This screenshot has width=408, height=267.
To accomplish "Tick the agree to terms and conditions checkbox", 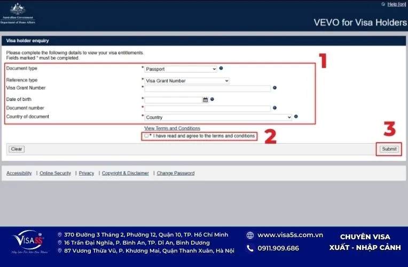I will pos(146,136).
